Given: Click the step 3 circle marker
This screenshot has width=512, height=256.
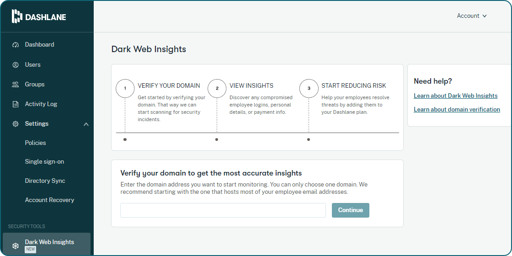Looking at the screenshot, I should tap(309, 89).
